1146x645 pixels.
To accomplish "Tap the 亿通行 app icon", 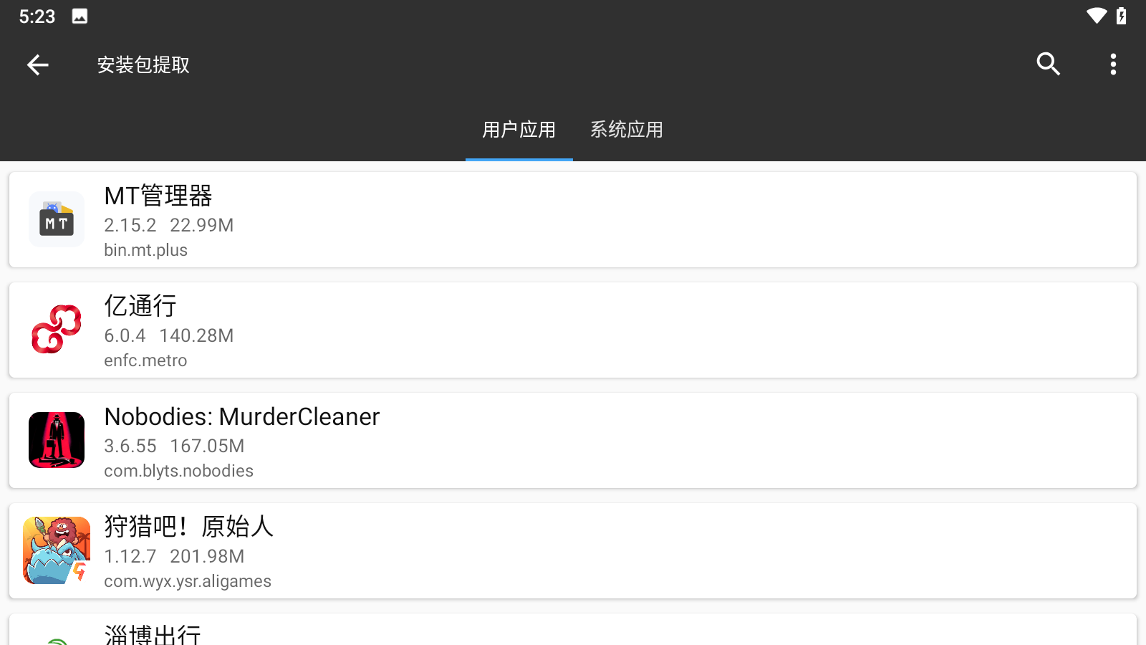I will [x=56, y=330].
